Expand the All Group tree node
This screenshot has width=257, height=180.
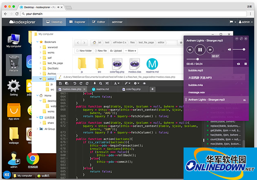(x=38, y=129)
